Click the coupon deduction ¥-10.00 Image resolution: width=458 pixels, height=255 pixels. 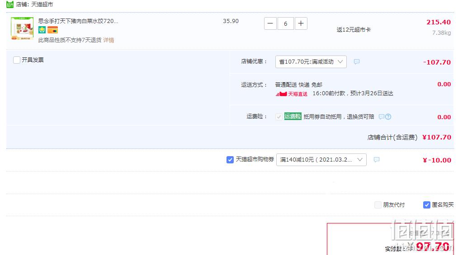(437, 160)
